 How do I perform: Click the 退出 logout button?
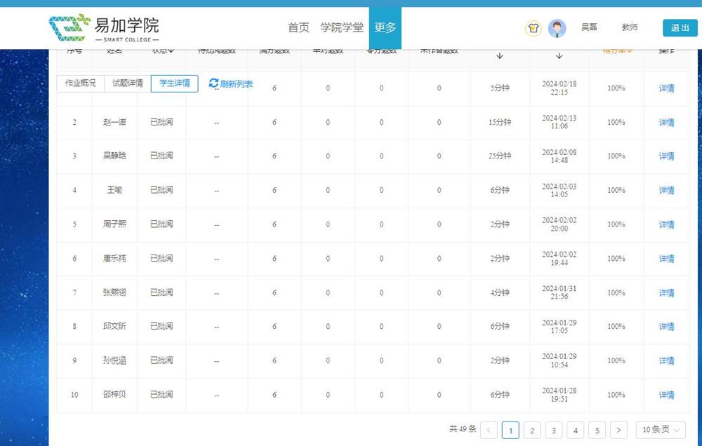[680, 28]
